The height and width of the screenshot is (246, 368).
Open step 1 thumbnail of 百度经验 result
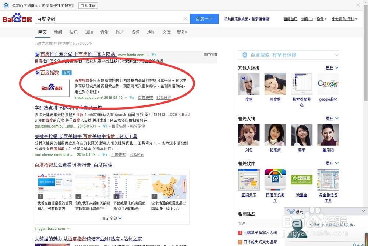[55, 186]
